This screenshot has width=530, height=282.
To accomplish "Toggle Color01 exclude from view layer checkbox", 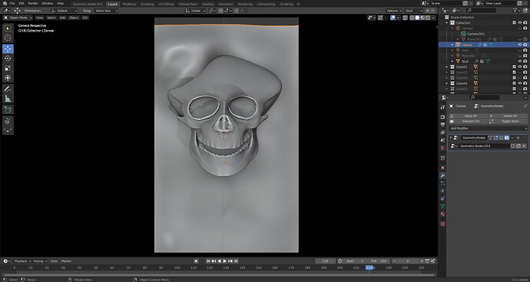I will point(515,67).
